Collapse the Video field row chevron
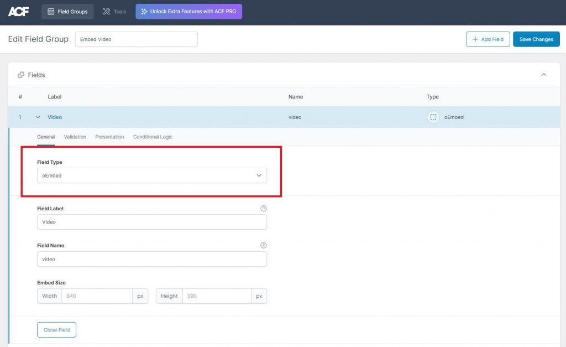Screen dimensions: 566x347 click(x=38, y=117)
